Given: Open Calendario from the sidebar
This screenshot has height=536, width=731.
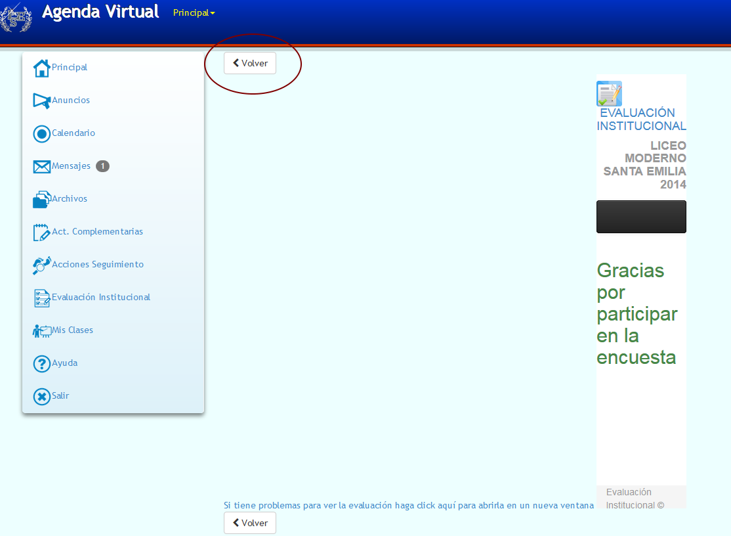Looking at the screenshot, I should pyautogui.click(x=73, y=133).
